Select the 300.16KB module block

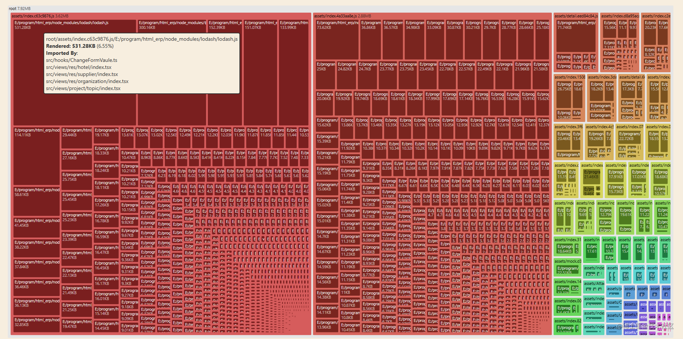click(x=172, y=72)
